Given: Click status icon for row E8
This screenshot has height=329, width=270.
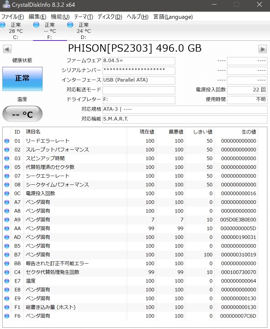Looking at the screenshot, I should click(x=7, y=289).
